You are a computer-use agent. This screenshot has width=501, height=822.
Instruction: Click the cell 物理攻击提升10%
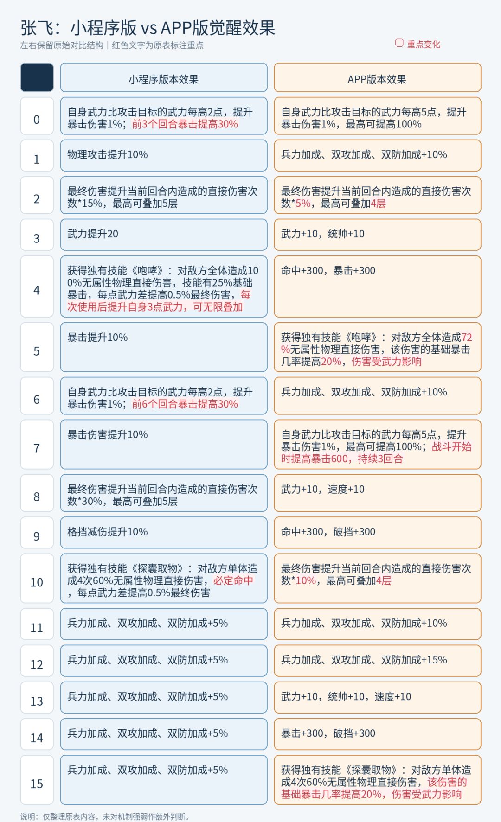(x=164, y=155)
